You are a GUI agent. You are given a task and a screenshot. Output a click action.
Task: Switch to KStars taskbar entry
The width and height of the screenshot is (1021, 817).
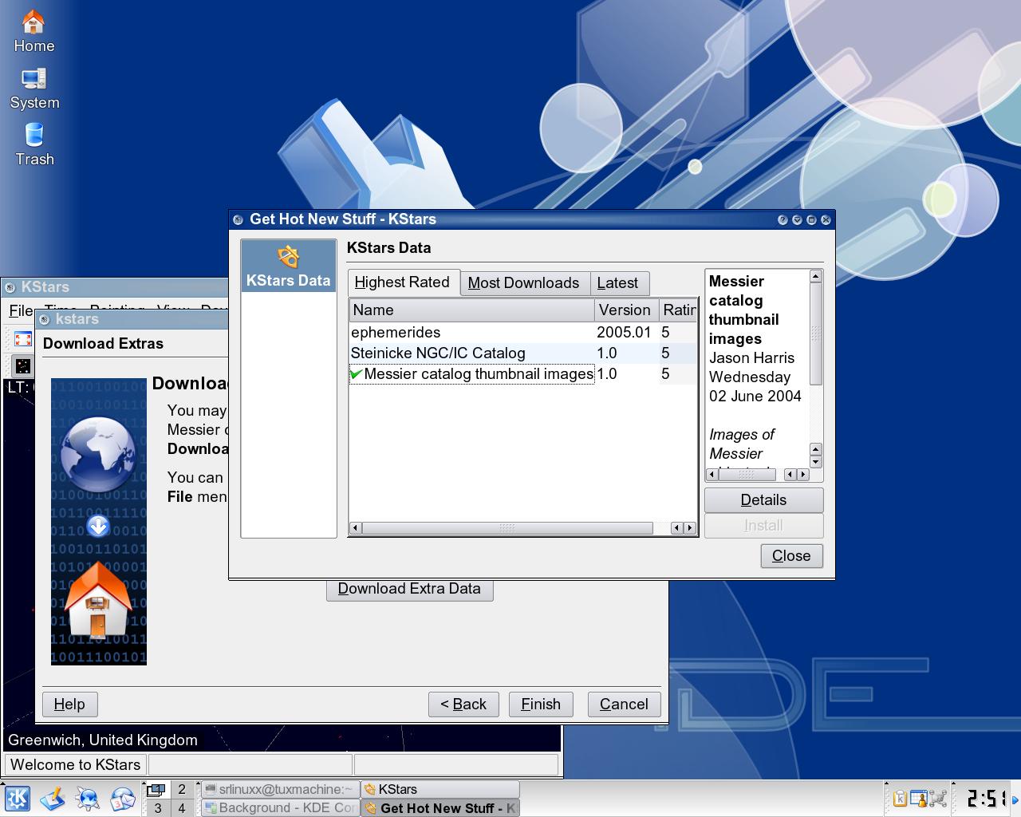tap(440, 789)
